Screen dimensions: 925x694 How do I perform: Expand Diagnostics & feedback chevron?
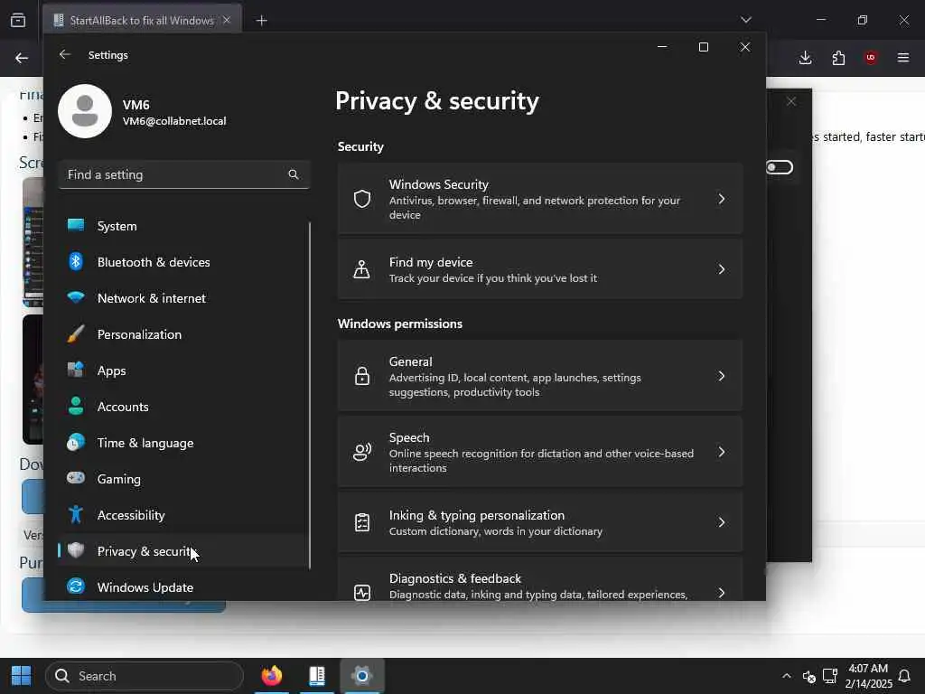pos(721,593)
